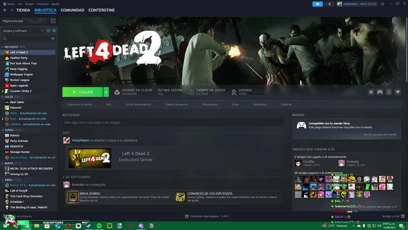The image size is (408, 230).
Task: Open VickyPalami's profile link
Action: click(x=80, y=140)
